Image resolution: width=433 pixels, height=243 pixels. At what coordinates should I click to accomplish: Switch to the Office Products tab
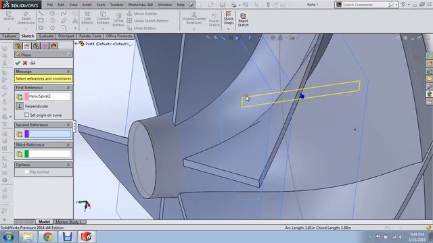119,36
